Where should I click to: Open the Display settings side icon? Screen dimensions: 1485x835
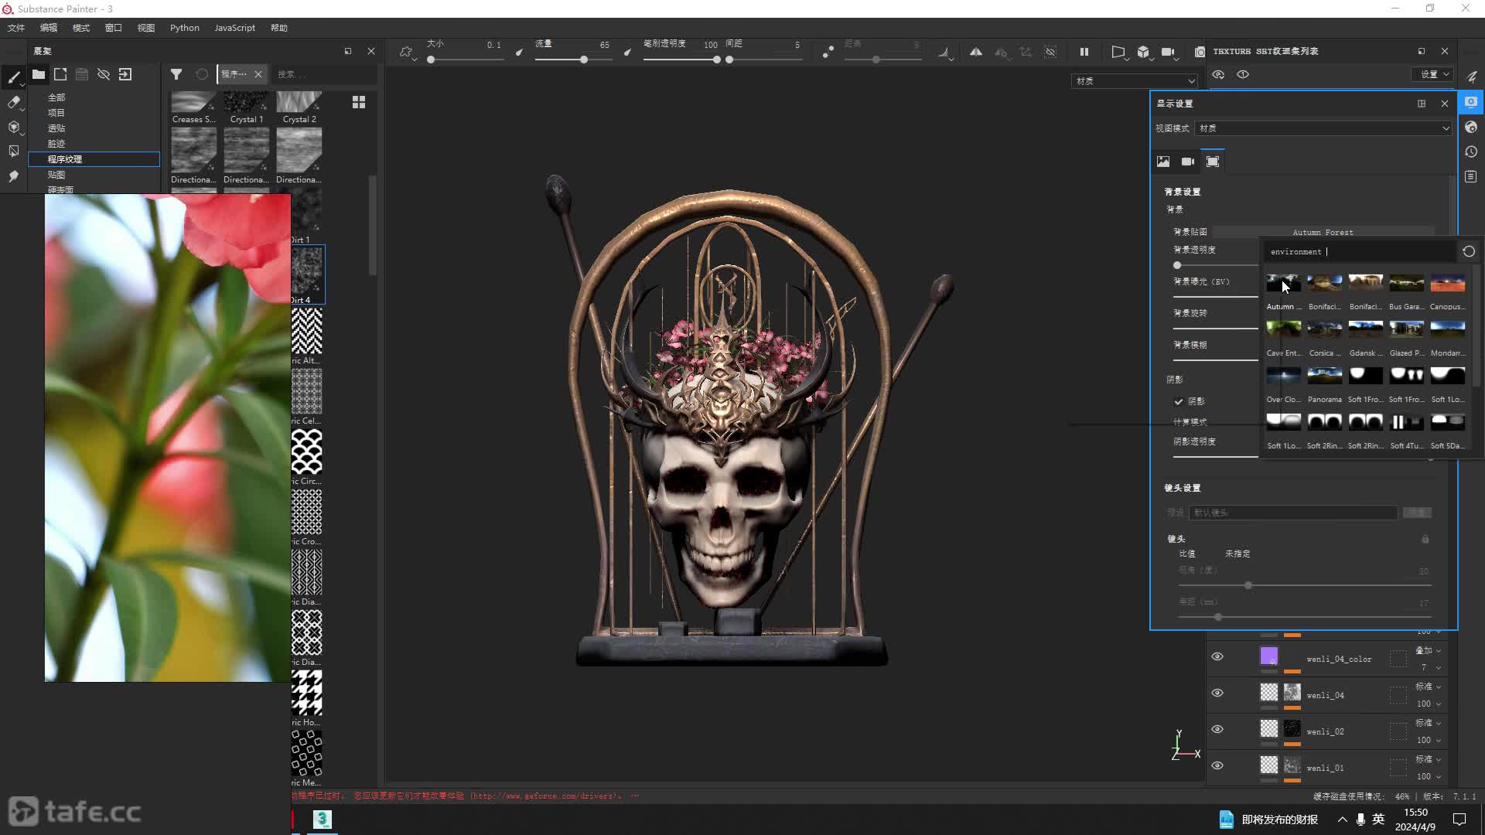[x=1471, y=102]
